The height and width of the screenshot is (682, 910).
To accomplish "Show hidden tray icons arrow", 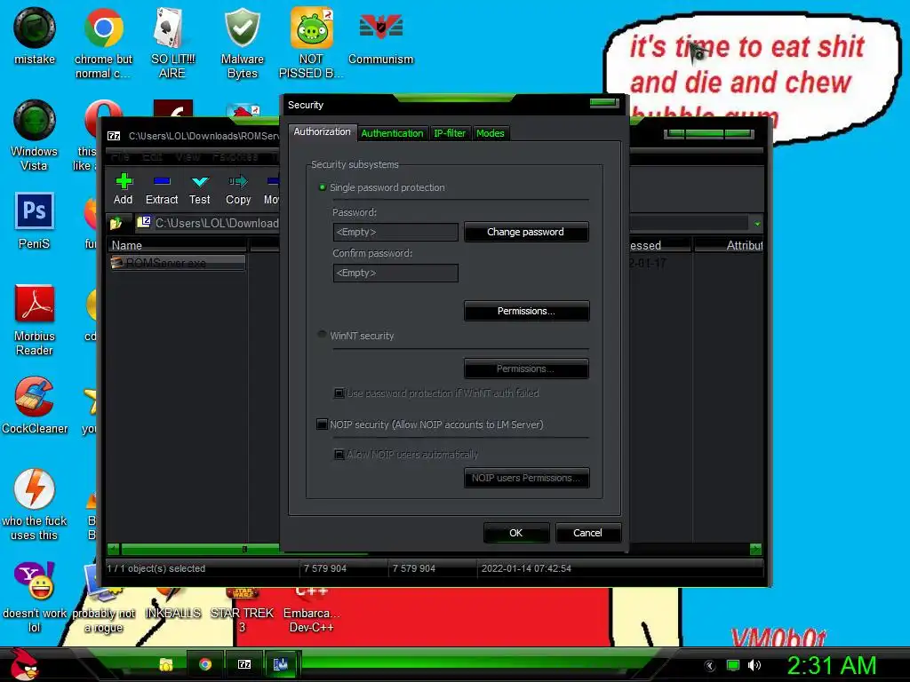I will point(710,666).
